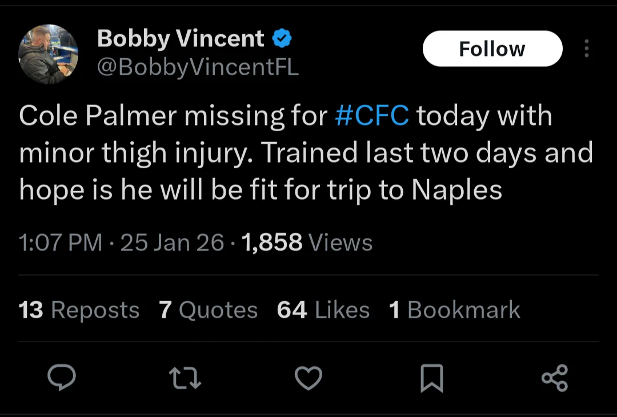Open the three-dot more options menu

click(586, 49)
